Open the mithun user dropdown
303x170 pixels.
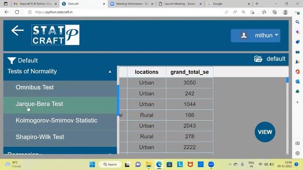[256, 35]
